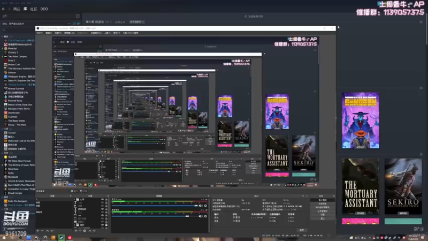This screenshot has height=241, width=428.
Task: Open source properties via Sources gear icon
Action: [x=85, y=231]
